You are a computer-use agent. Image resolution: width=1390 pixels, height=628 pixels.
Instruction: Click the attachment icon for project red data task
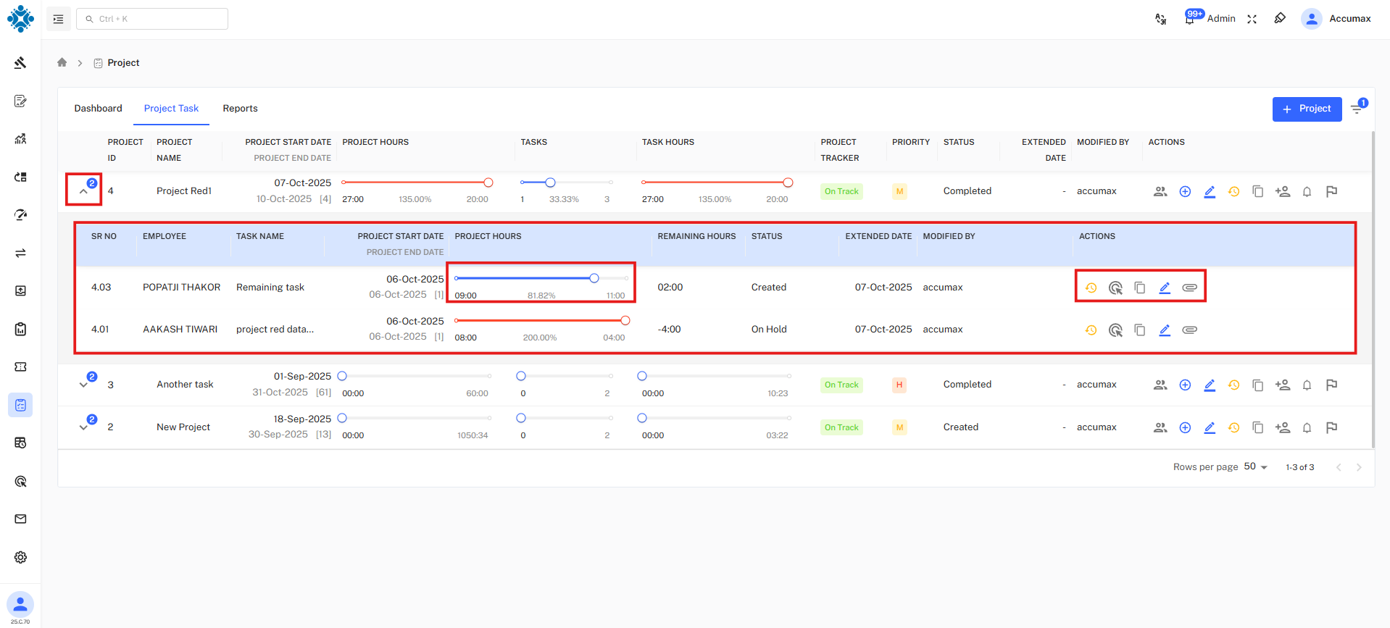point(1189,330)
